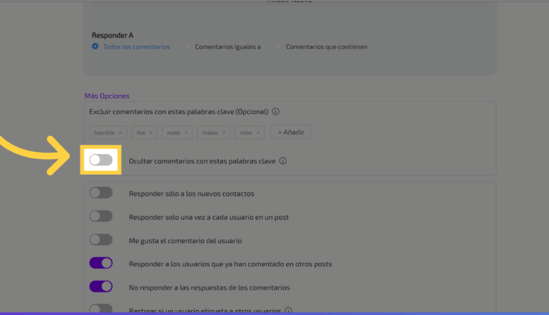Click info icon beside Rastrear etiquetas option
This screenshot has width=549, height=315.
click(x=288, y=311)
